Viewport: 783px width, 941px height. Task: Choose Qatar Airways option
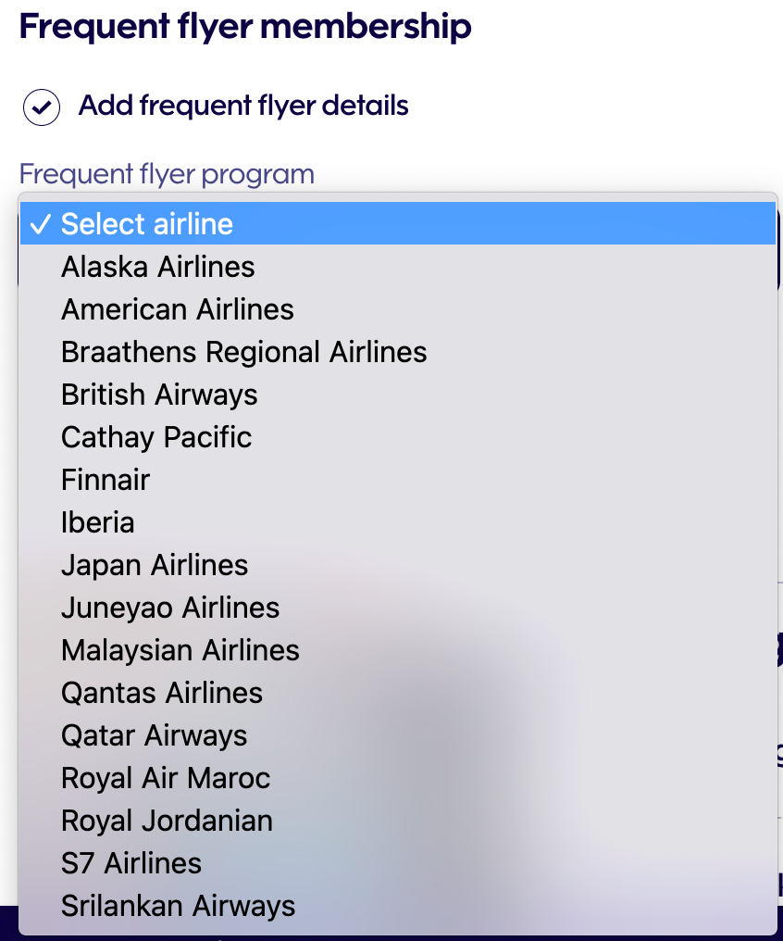[398, 735]
